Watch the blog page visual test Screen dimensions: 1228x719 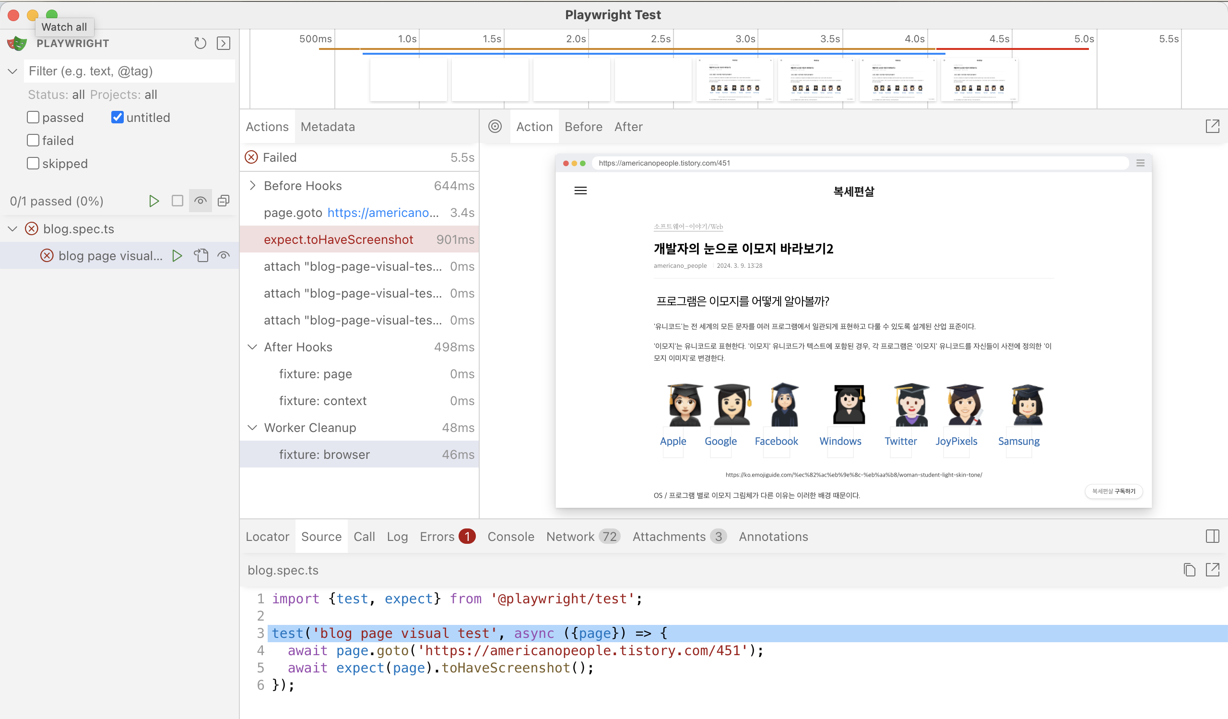click(x=224, y=255)
